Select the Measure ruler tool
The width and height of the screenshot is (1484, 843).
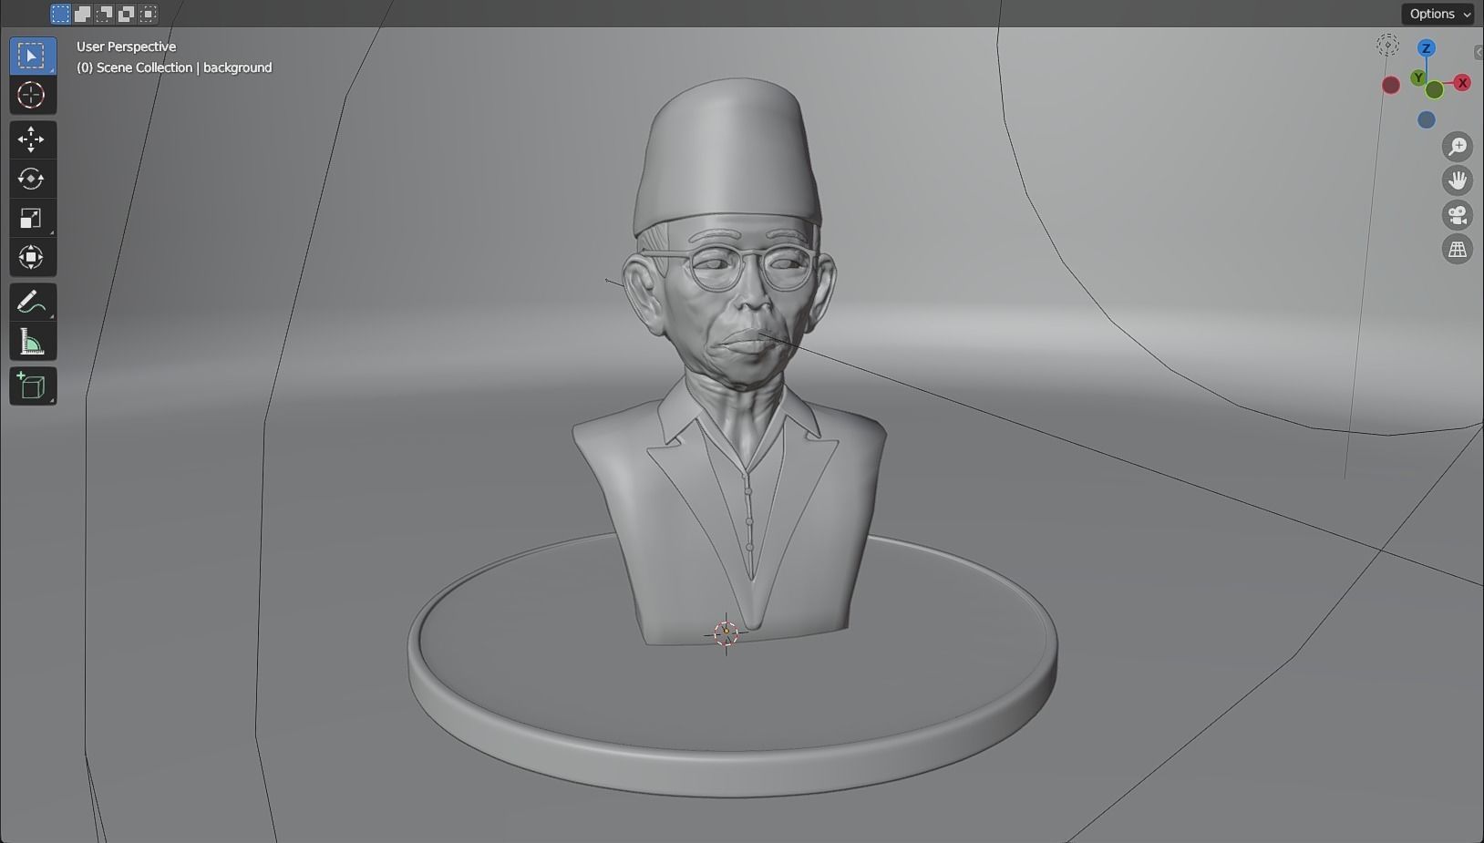tap(32, 342)
